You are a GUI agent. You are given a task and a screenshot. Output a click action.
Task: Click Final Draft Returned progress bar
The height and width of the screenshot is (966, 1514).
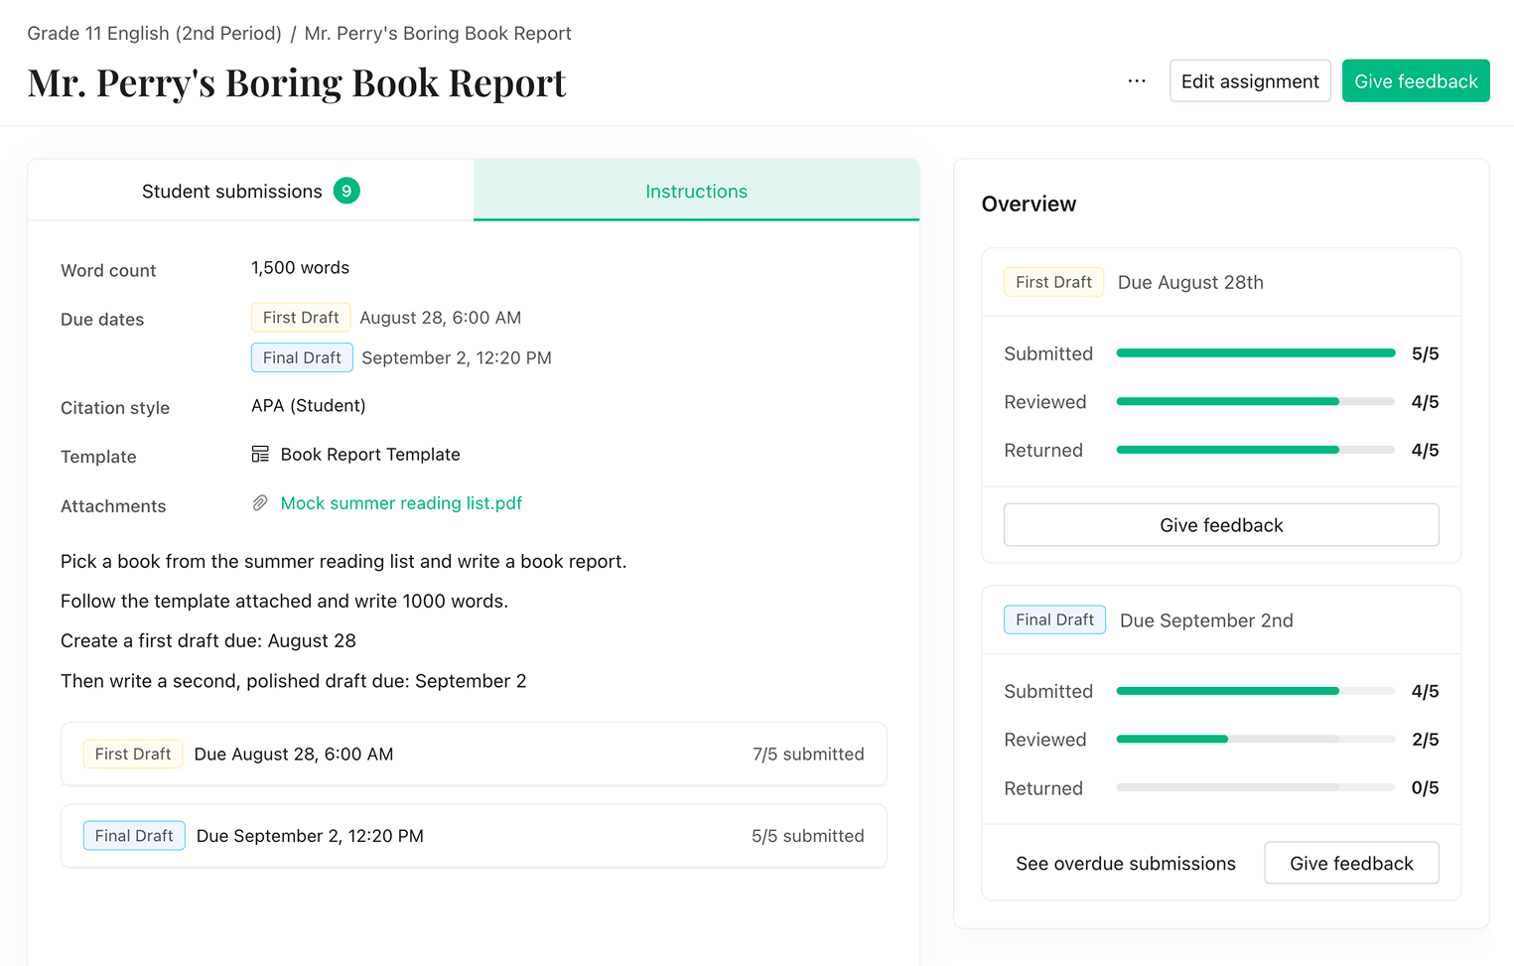[x=1256, y=787]
